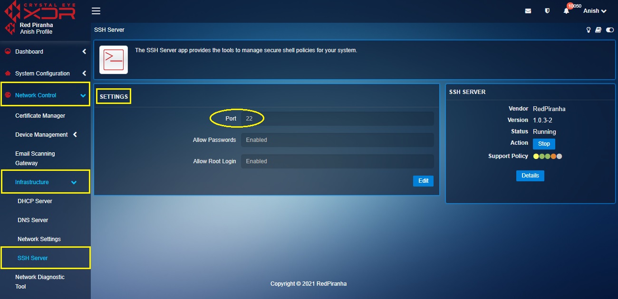Click the SSH terminal app icon
Screen dimensions: 618x299
114,59
